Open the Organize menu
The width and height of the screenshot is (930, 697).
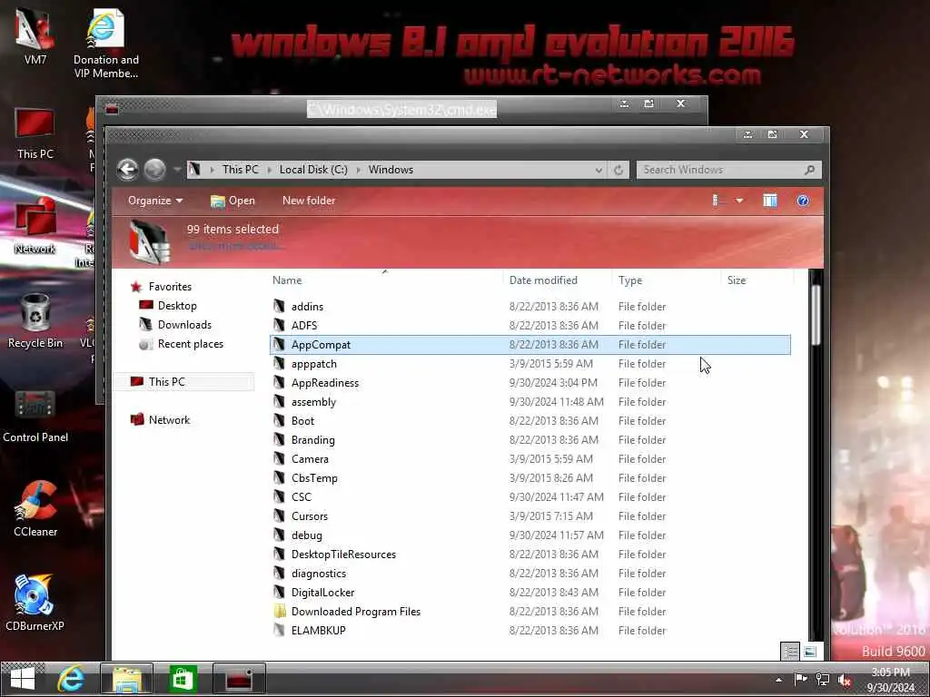[x=155, y=201]
